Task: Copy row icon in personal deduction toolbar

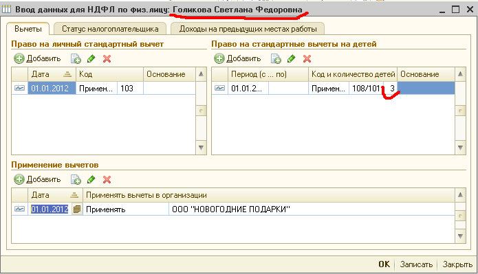Action: pos(76,58)
